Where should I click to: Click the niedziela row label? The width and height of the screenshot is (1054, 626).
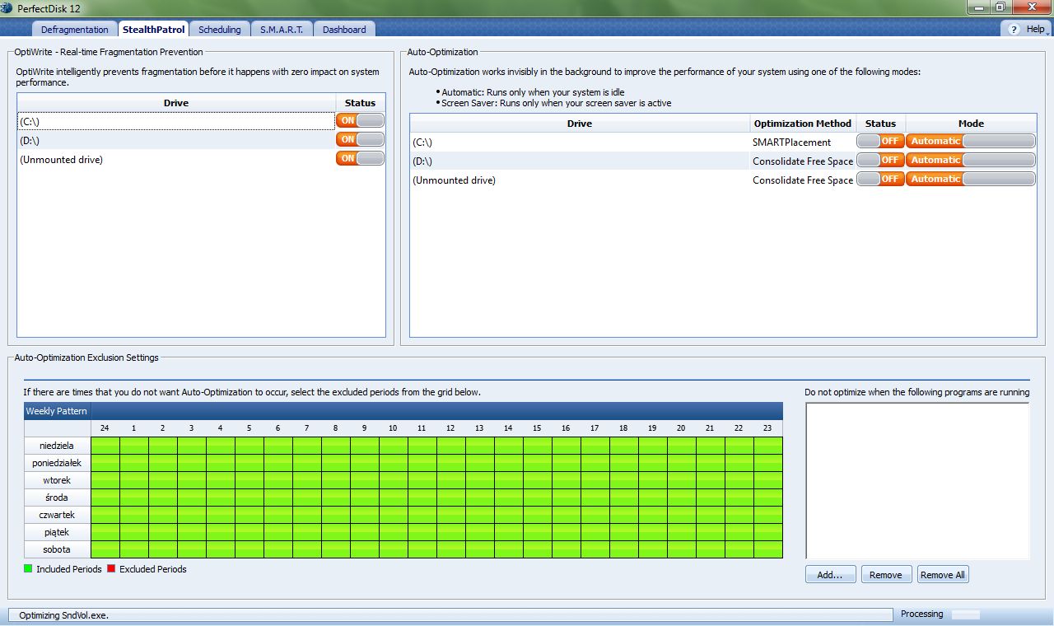pyautogui.click(x=57, y=446)
